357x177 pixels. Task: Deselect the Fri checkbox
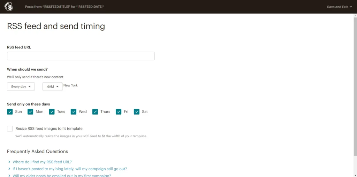pyautogui.click(x=119, y=111)
